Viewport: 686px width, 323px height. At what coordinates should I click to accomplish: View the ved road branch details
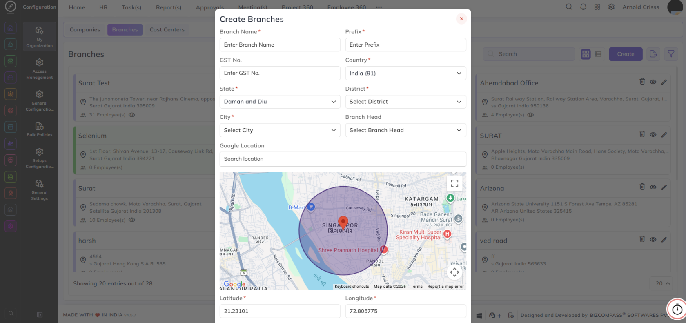tap(653, 240)
